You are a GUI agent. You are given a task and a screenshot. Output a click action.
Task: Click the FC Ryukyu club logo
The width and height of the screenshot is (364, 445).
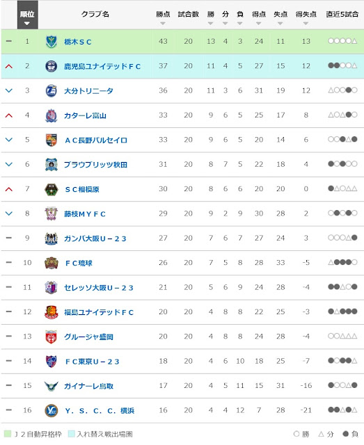click(51, 263)
